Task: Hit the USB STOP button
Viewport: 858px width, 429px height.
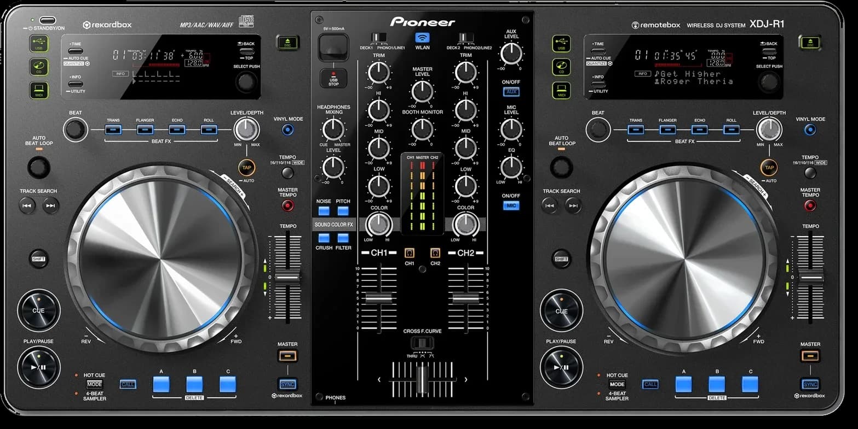Action: [x=333, y=78]
